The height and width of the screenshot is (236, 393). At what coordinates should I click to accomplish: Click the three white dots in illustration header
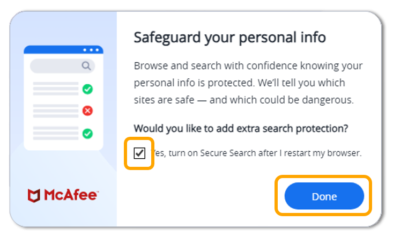click(91, 50)
